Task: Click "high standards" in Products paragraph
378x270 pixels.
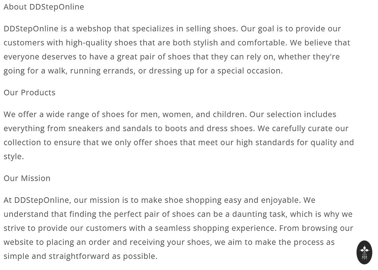Action: tap(275, 142)
